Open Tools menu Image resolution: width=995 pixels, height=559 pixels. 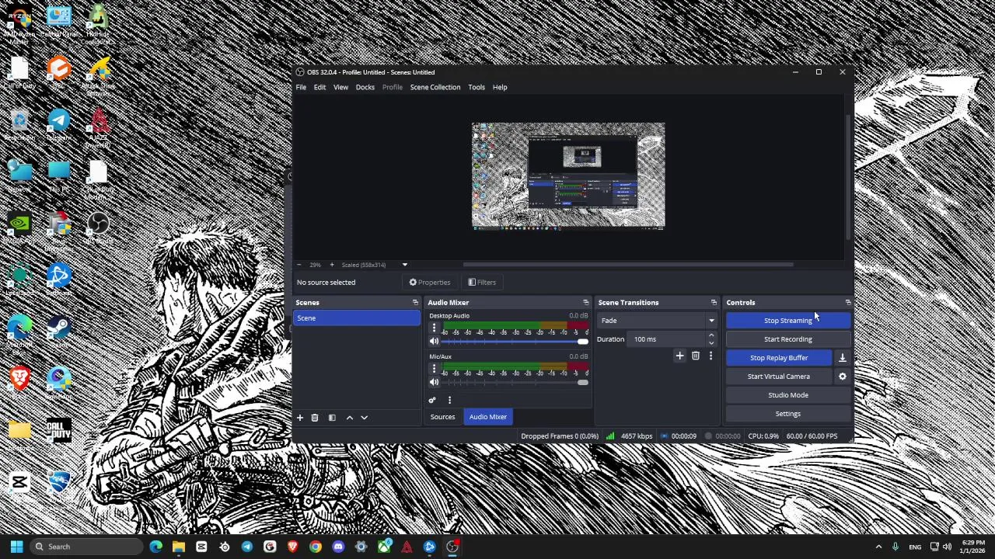pyautogui.click(x=477, y=87)
